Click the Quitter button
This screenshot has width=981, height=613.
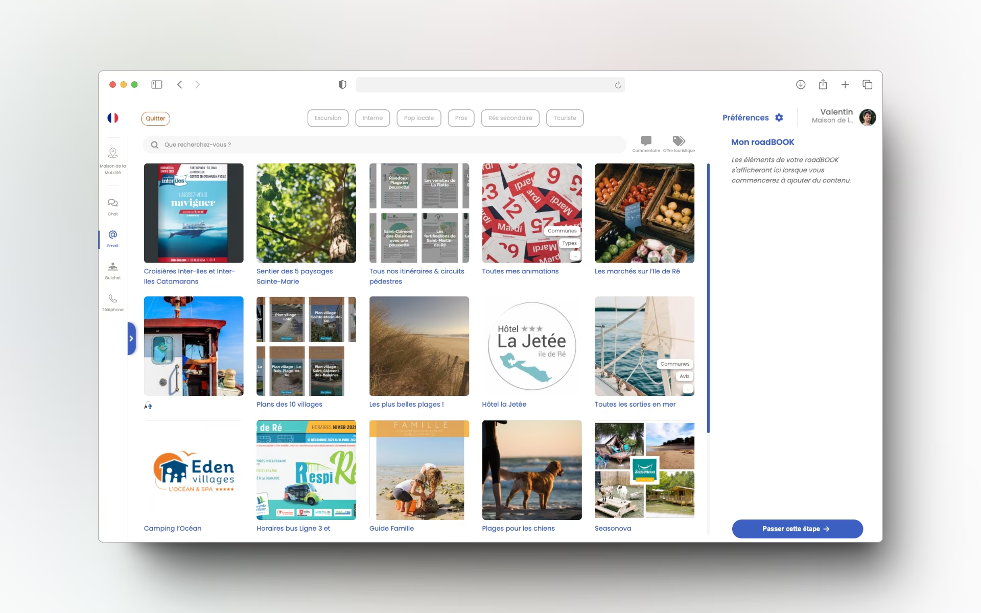(155, 119)
